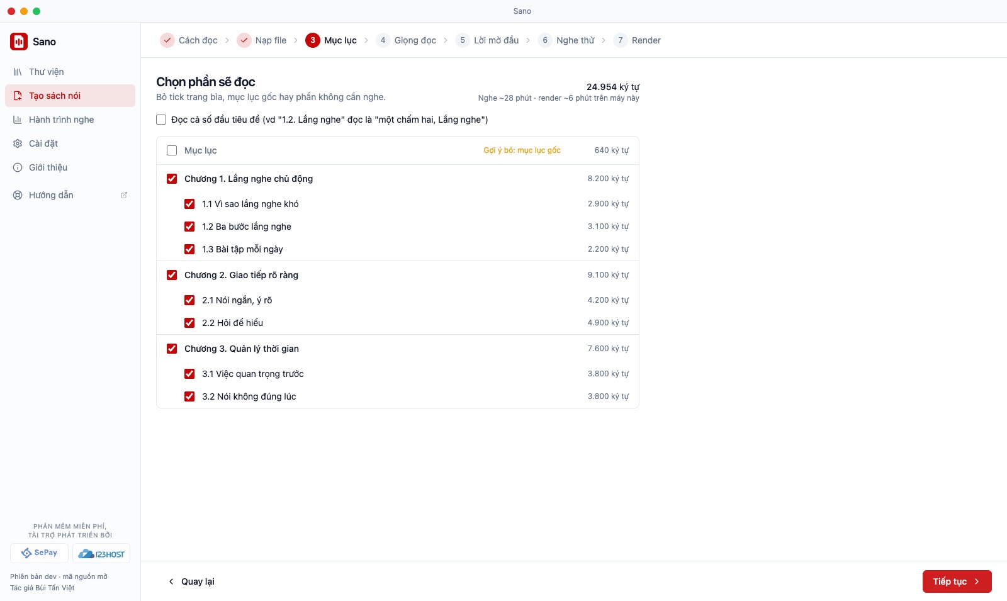Image resolution: width=1007 pixels, height=601 pixels.
Task: Click 'Tác giả Bùi Tấn Việt' footer text
Action: point(42,588)
